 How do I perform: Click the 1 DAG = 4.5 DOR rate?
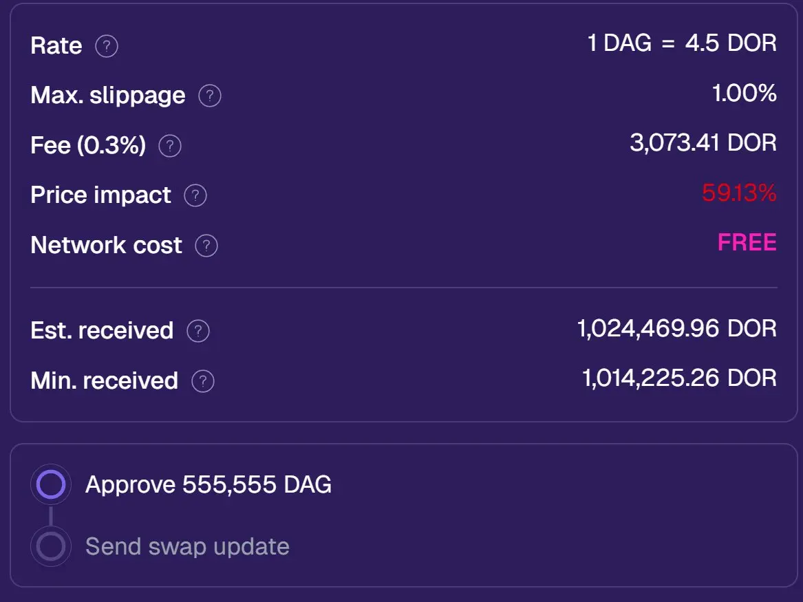point(682,43)
